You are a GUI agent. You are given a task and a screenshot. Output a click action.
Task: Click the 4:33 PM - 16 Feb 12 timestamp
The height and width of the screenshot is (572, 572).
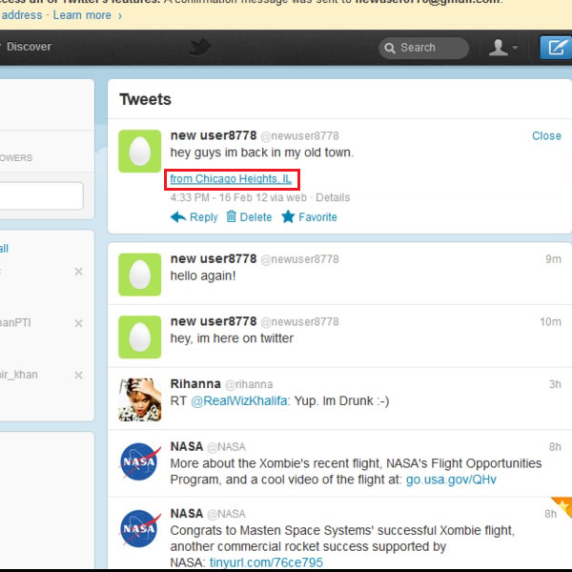[x=218, y=197]
